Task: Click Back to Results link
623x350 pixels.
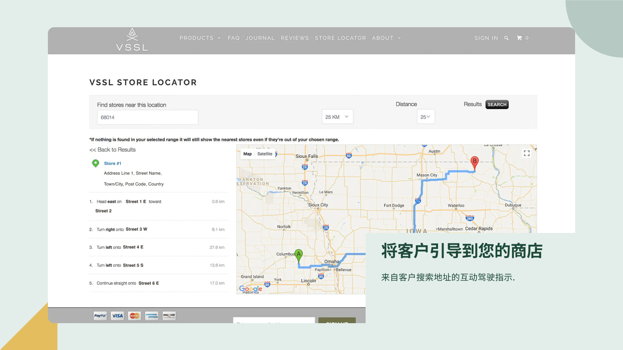Action: 113,150
